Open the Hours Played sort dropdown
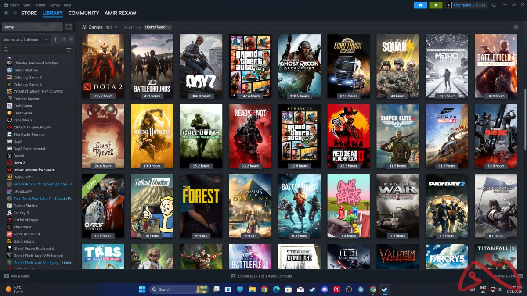 tap(157, 27)
